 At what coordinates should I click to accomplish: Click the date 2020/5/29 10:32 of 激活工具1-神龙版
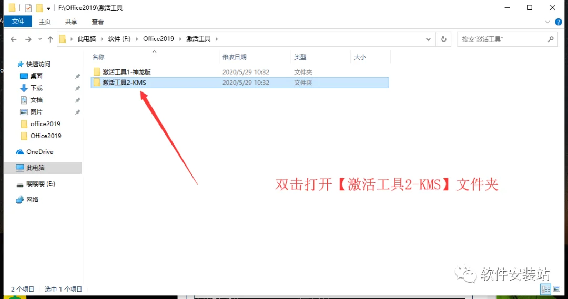[x=246, y=72]
